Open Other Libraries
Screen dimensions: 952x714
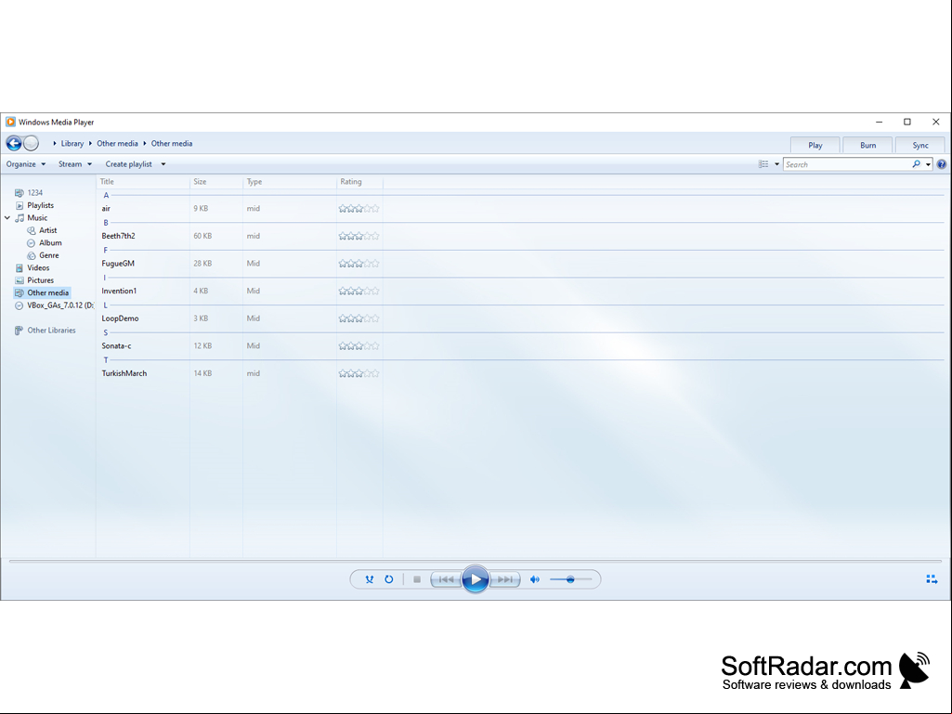tap(45, 331)
